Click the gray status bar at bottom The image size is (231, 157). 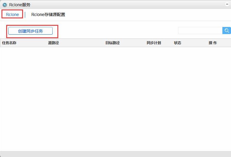[x=115, y=154]
